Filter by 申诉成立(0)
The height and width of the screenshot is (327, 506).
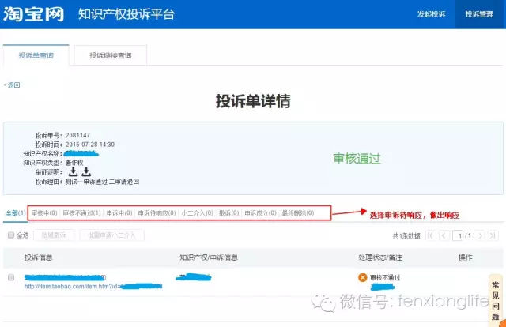[x=260, y=212]
